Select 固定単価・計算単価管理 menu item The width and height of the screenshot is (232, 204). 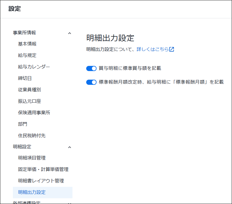(43, 169)
